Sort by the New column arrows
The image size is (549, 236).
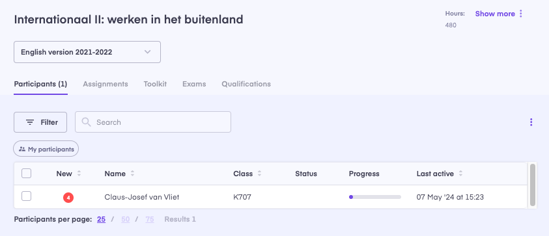(79, 174)
